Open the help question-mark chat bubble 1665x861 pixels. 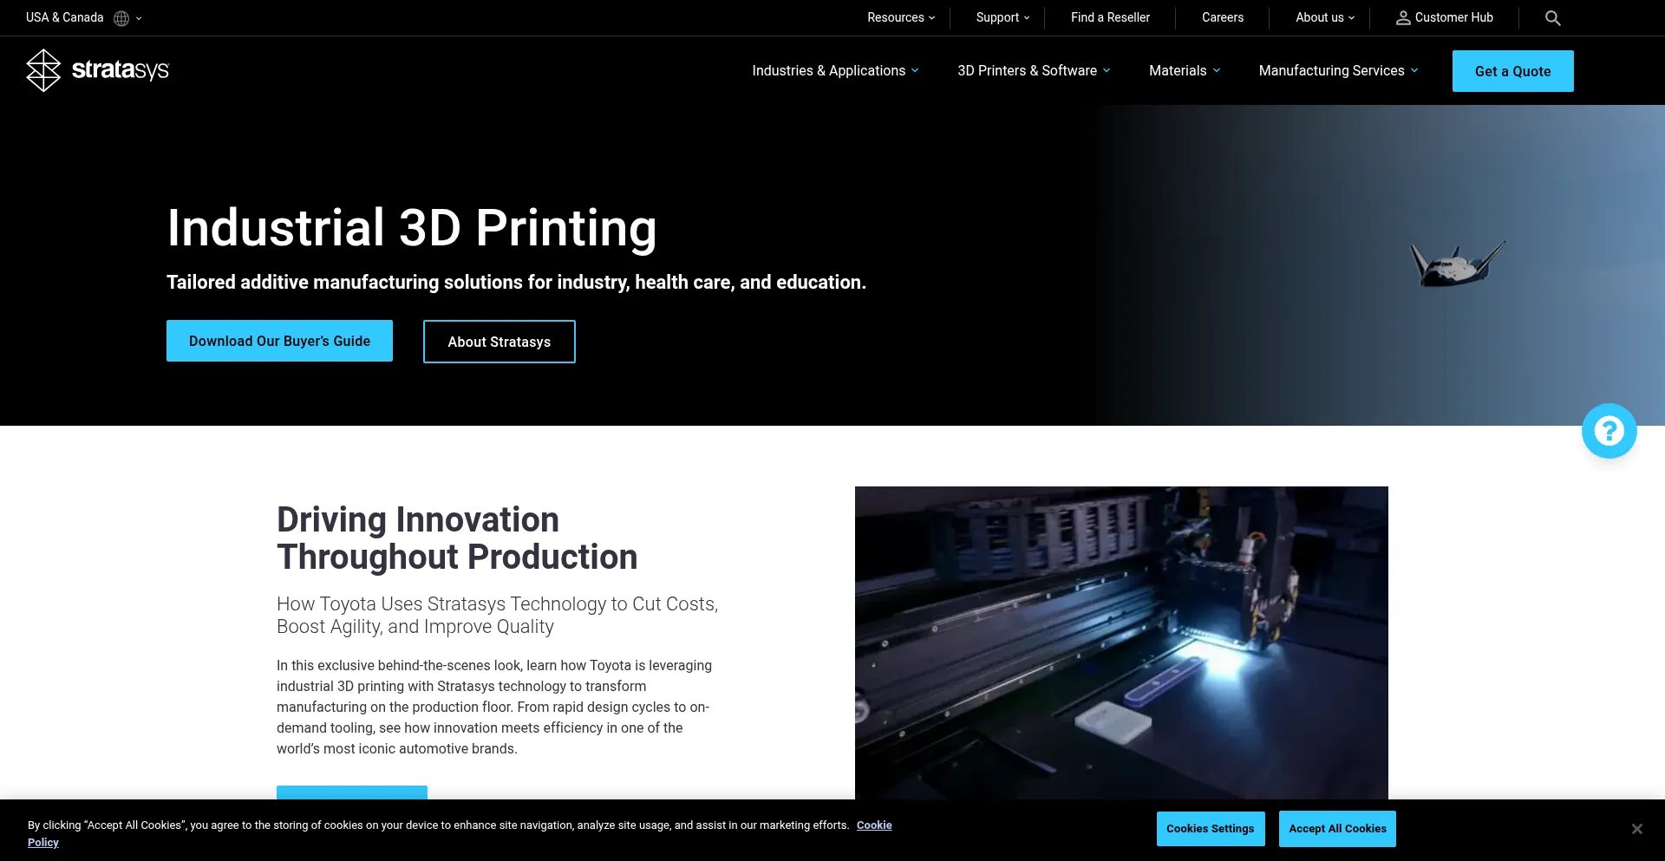pyautogui.click(x=1609, y=431)
